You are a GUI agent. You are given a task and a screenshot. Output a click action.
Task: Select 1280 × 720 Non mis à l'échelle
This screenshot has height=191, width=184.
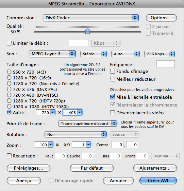9,83
